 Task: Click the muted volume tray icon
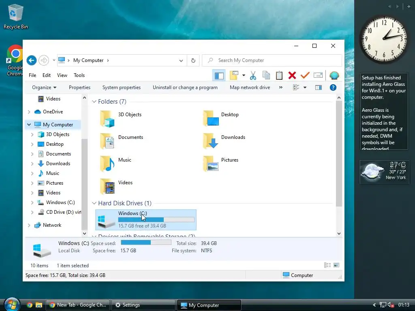391,305
